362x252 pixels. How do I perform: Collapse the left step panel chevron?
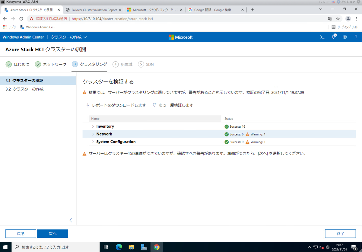pyautogui.click(x=71, y=220)
